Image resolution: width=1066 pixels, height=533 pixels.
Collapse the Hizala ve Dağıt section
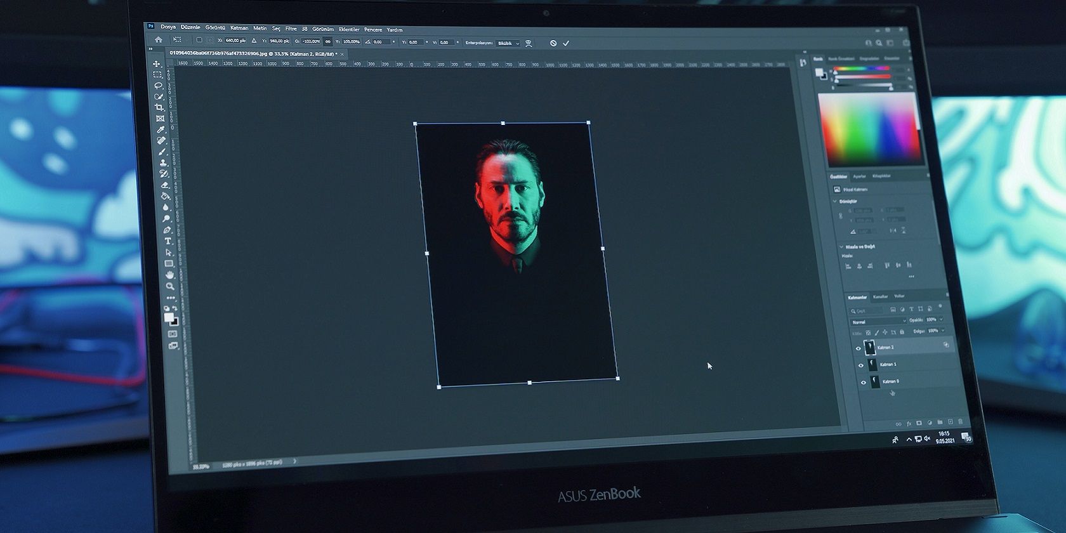click(x=841, y=246)
